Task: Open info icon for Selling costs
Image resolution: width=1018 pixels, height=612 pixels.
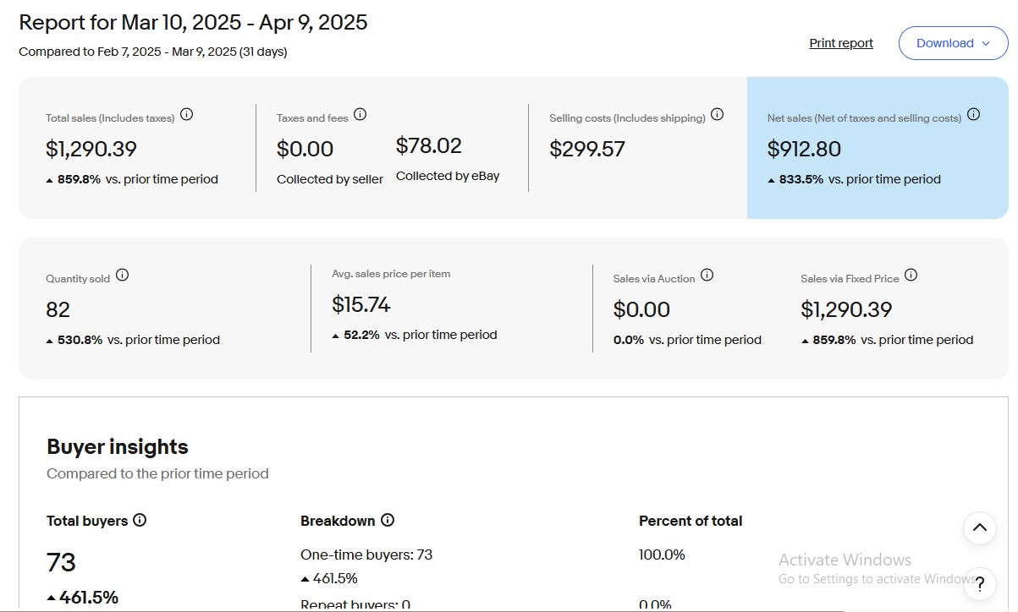Action: click(x=718, y=114)
